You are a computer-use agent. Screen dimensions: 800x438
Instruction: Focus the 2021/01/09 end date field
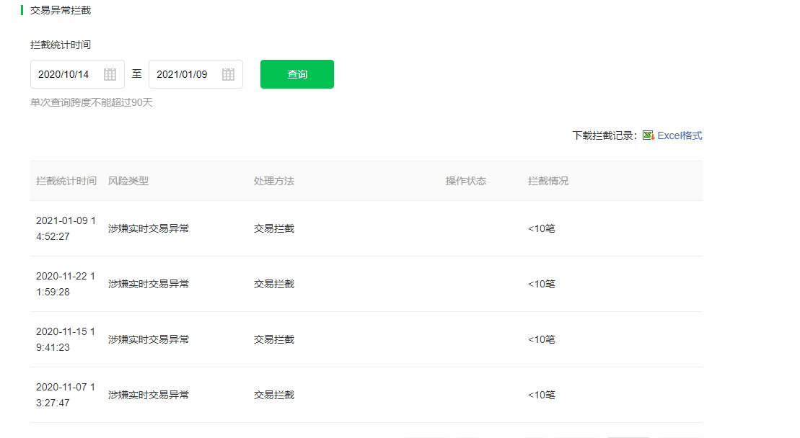click(195, 74)
